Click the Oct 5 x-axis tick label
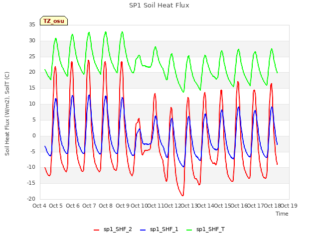This screenshot has width=319, height=239. point(56,206)
